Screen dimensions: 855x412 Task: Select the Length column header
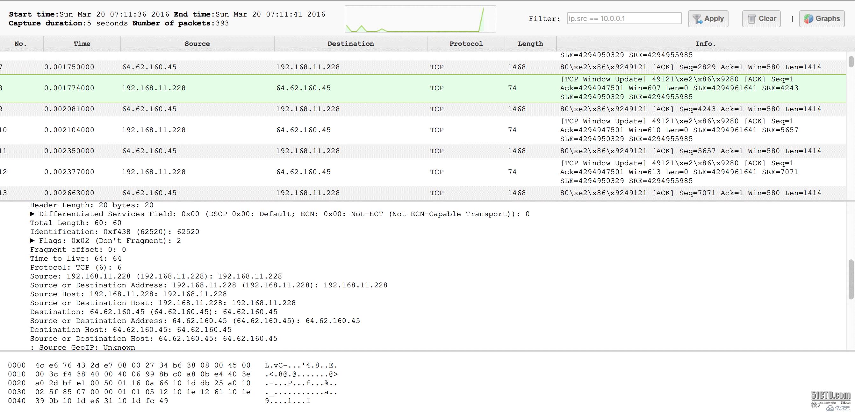point(529,44)
